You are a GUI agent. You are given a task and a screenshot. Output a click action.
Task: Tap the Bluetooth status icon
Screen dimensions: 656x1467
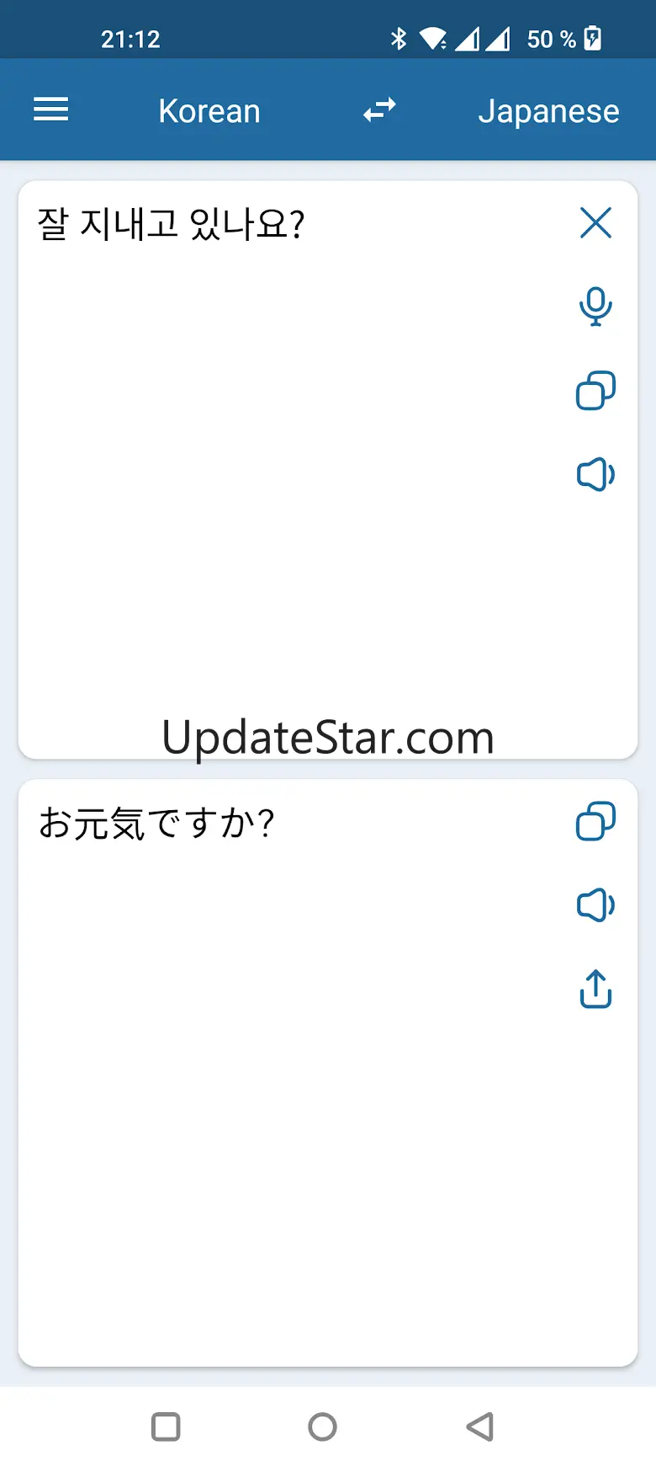click(399, 39)
